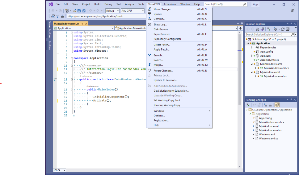Viewport: 299px width, 175px height.
Task: Select Revert Changes from VisualSVN menu
Action: point(163,71)
